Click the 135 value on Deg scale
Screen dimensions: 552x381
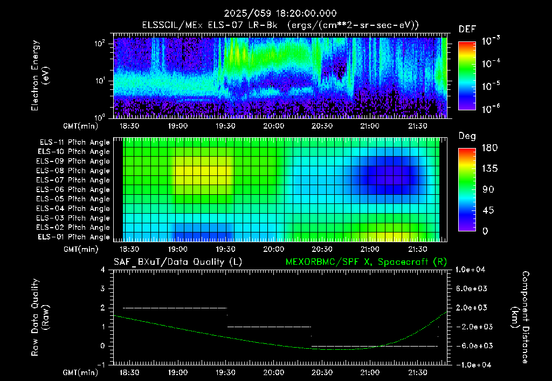pyautogui.click(x=489, y=169)
